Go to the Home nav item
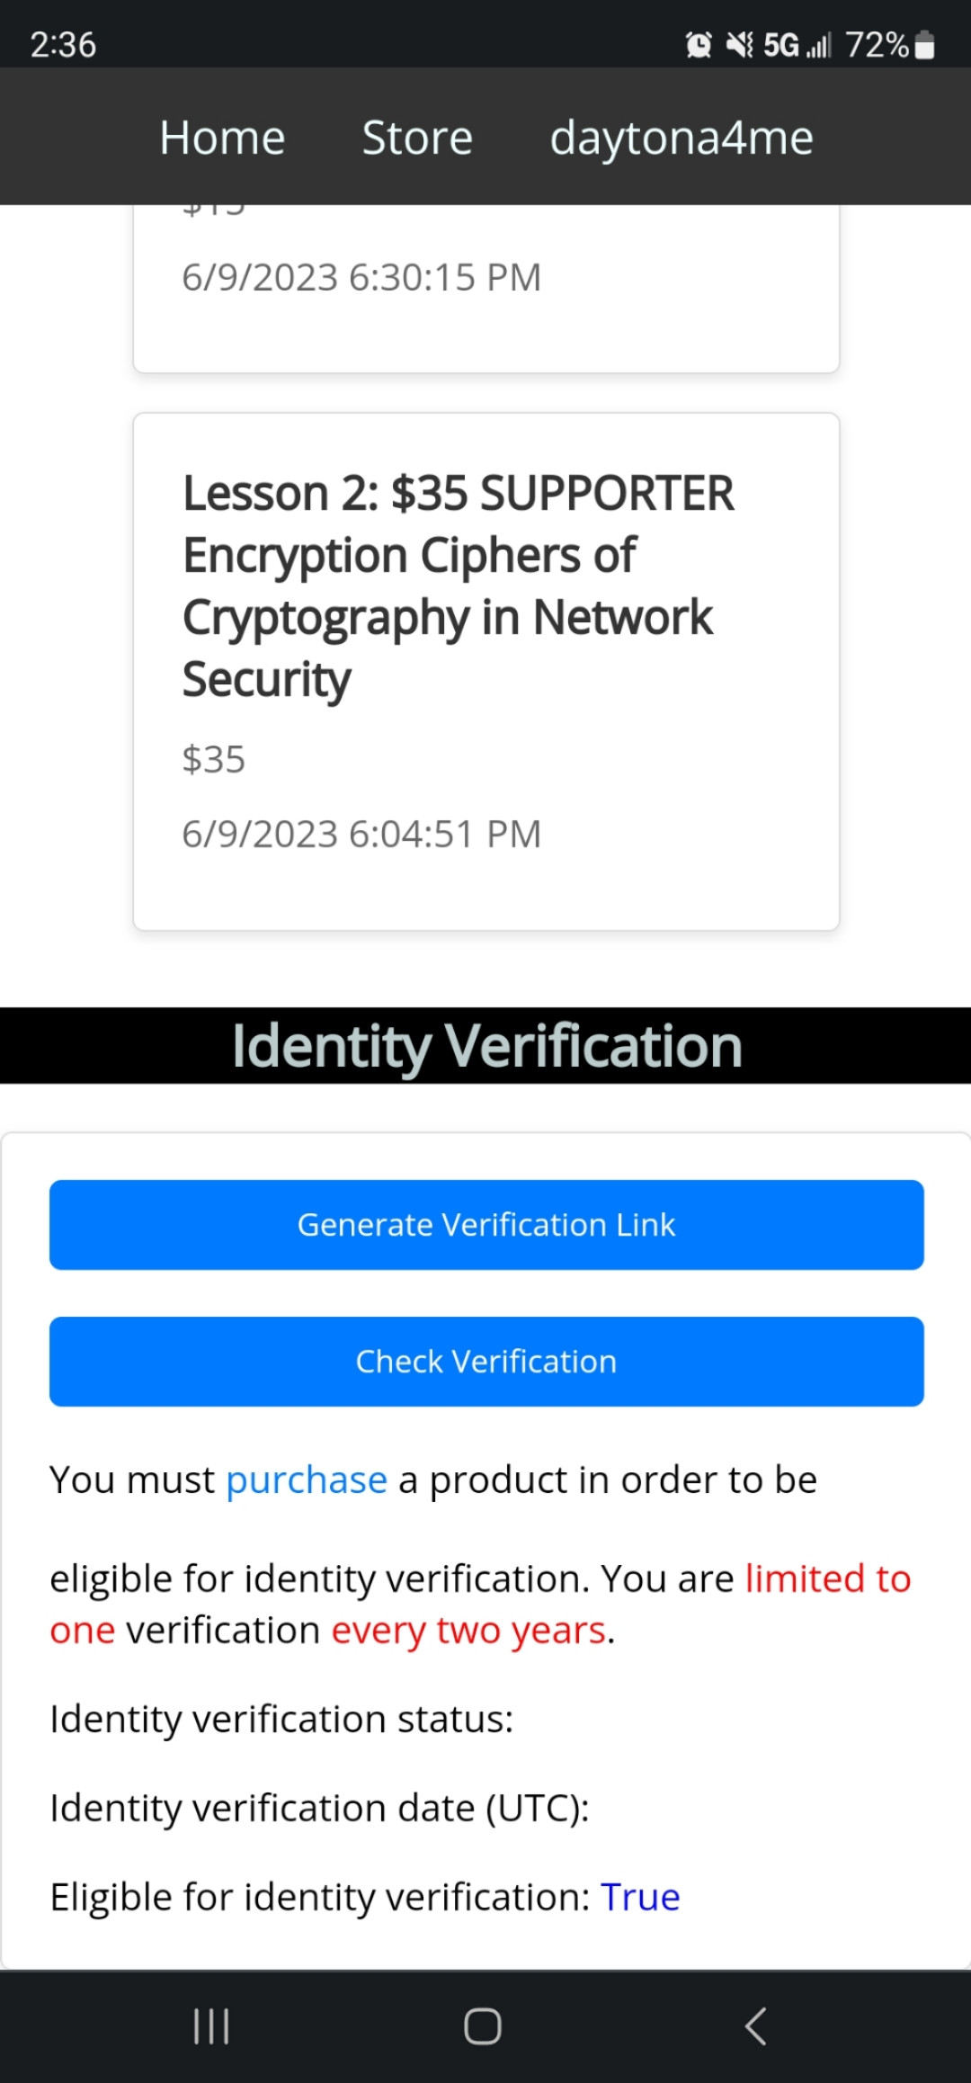This screenshot has width=971, height=2083. [x=222, y=138]
